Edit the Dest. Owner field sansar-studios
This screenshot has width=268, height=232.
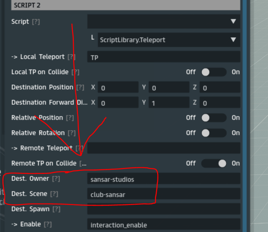pyautogui.click(x=163, y=179)
